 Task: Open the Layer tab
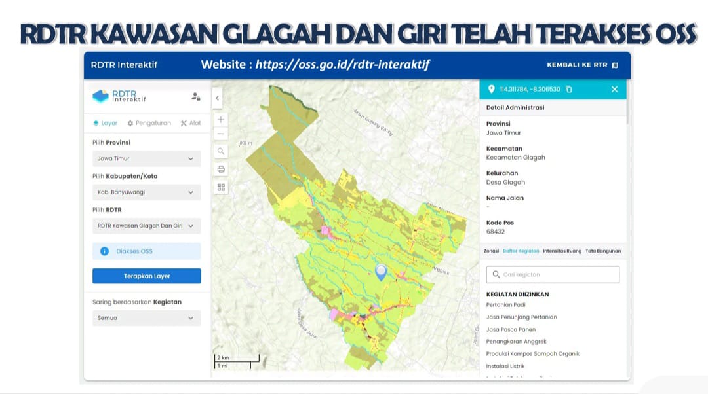coord(105,123)
